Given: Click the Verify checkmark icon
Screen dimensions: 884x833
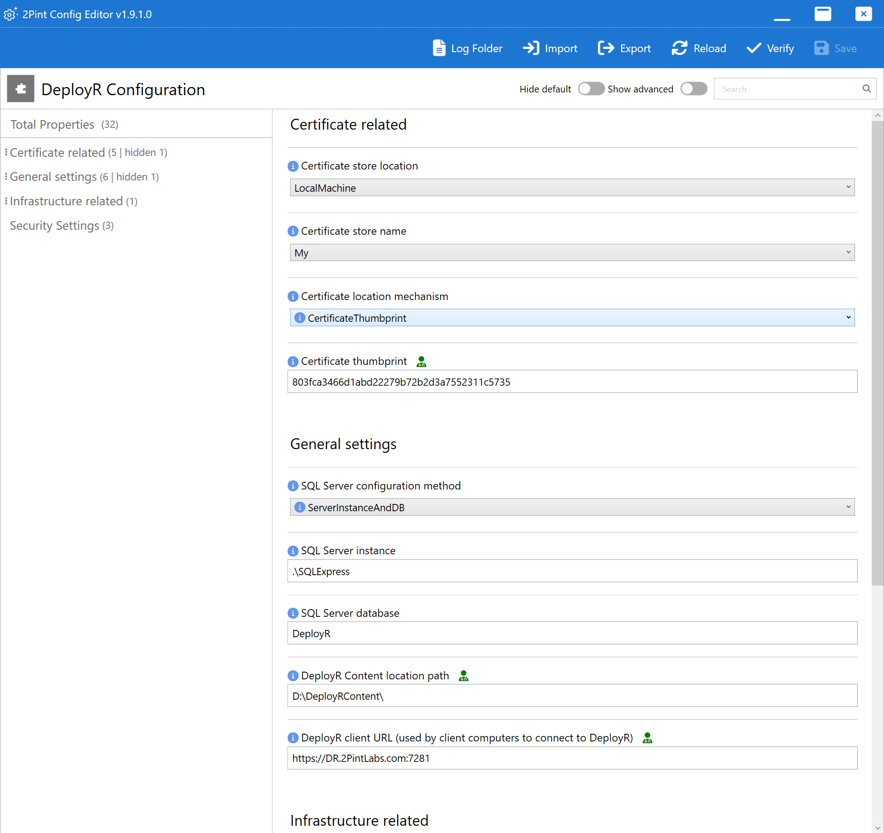Looking at the screenshot, I should coord(753,48).
